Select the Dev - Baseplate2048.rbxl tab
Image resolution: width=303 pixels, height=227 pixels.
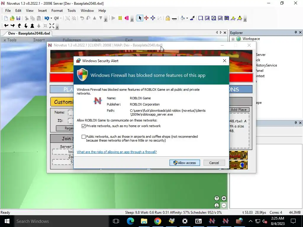click(29, 33)
